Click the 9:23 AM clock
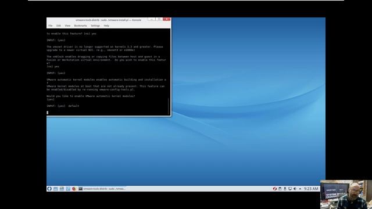The width and height of the screenshot is (372, 209). 311,189
